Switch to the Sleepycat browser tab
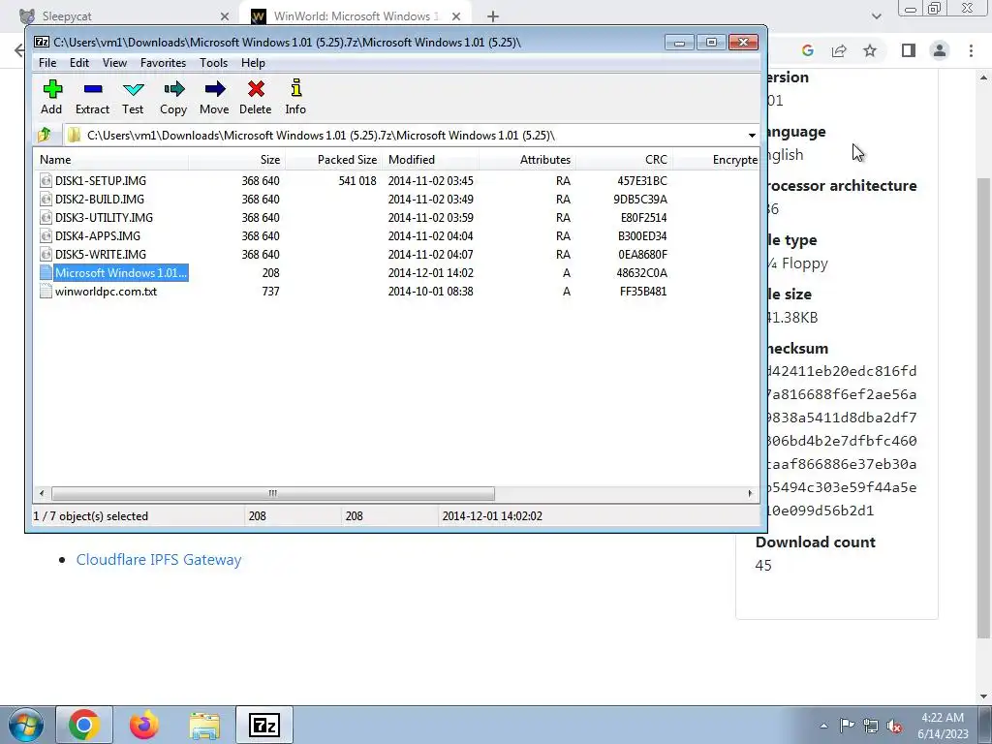 point(123,15)
